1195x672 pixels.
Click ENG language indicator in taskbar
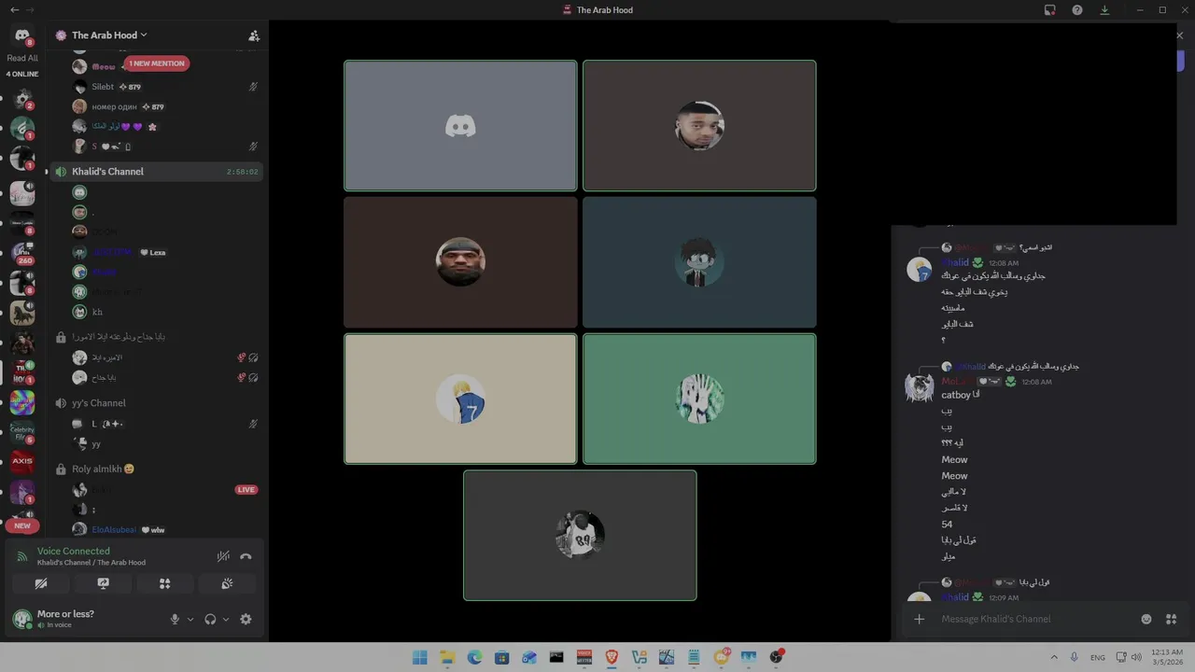point(1098,657)
